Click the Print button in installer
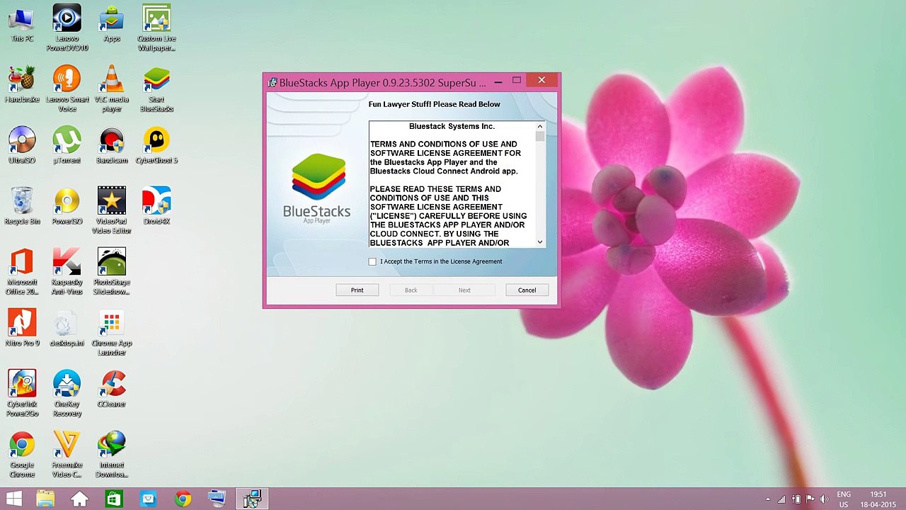The image size is (906, 510). coord(357,290)
